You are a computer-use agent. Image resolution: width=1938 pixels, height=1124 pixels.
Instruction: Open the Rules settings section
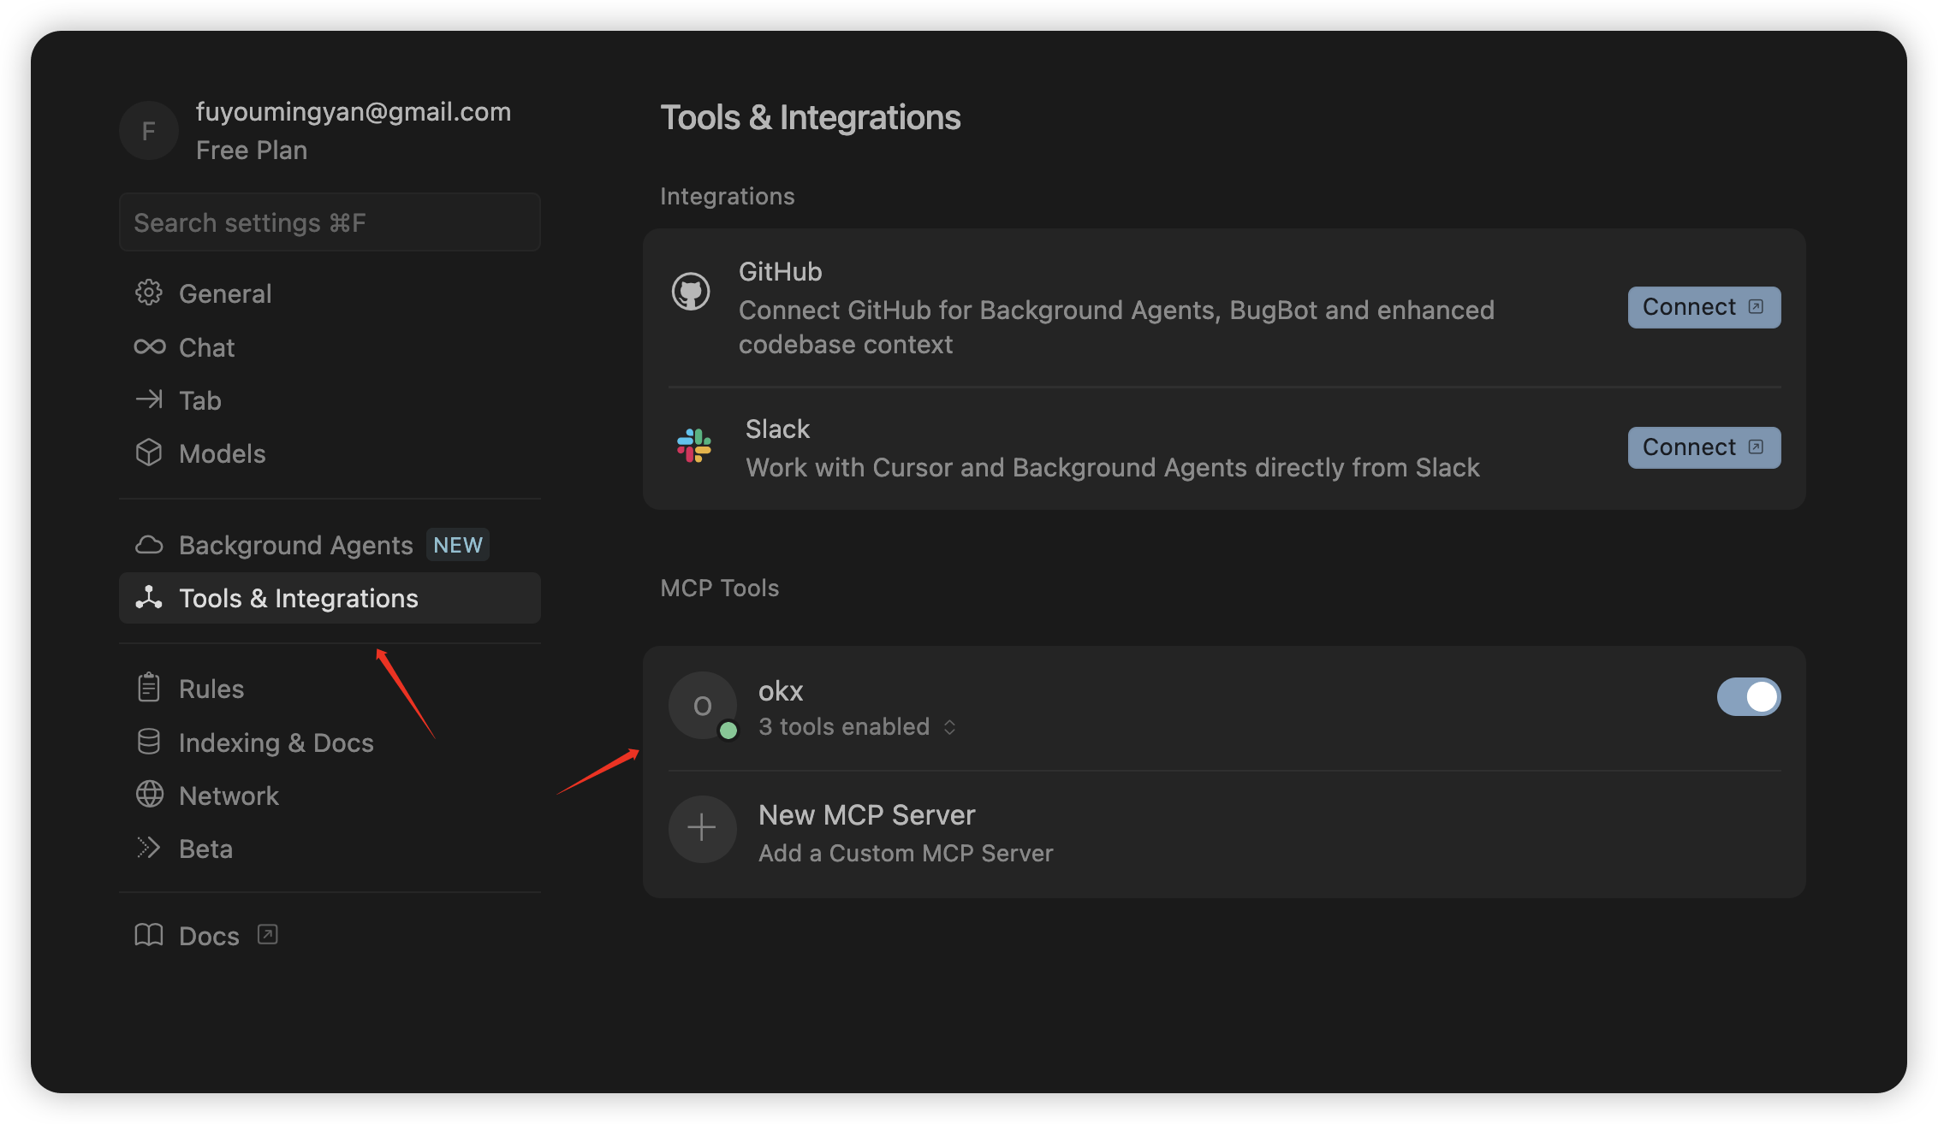[330, 689]
